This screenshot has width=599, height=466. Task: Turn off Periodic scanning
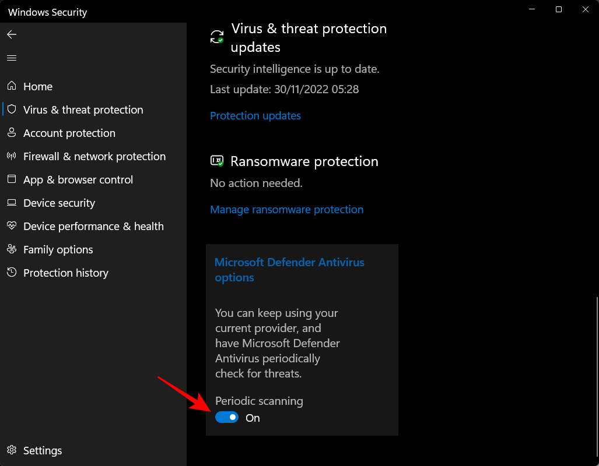click(x=227, y=417)
